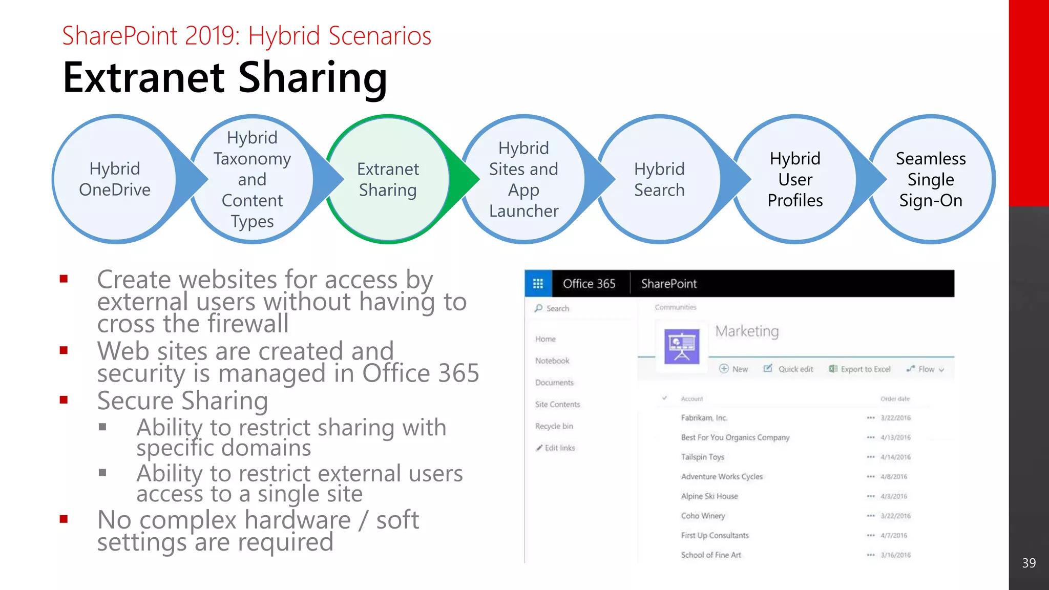Click the 3/16/2016 order date
The width and height of the screenshot is (1049, 590).
point(896,555)
